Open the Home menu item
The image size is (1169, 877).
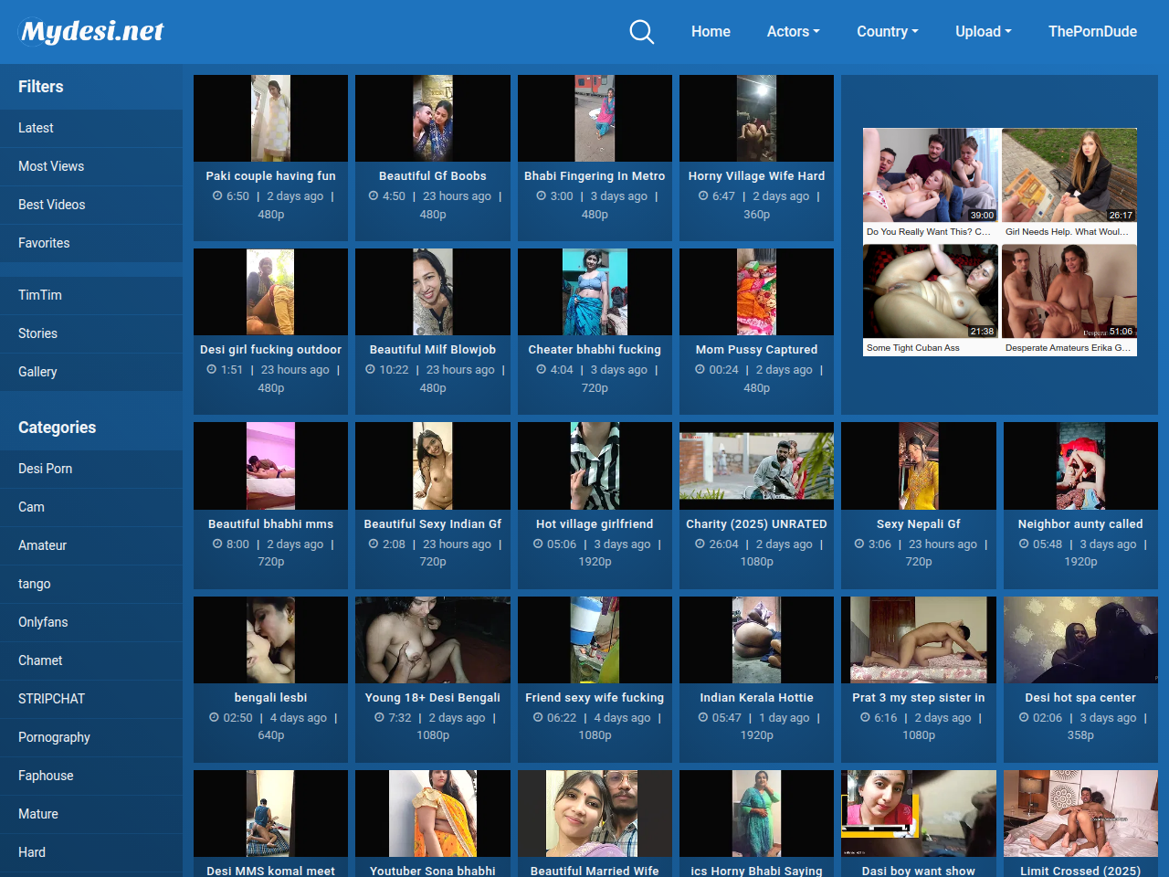[x=711, y=32]
